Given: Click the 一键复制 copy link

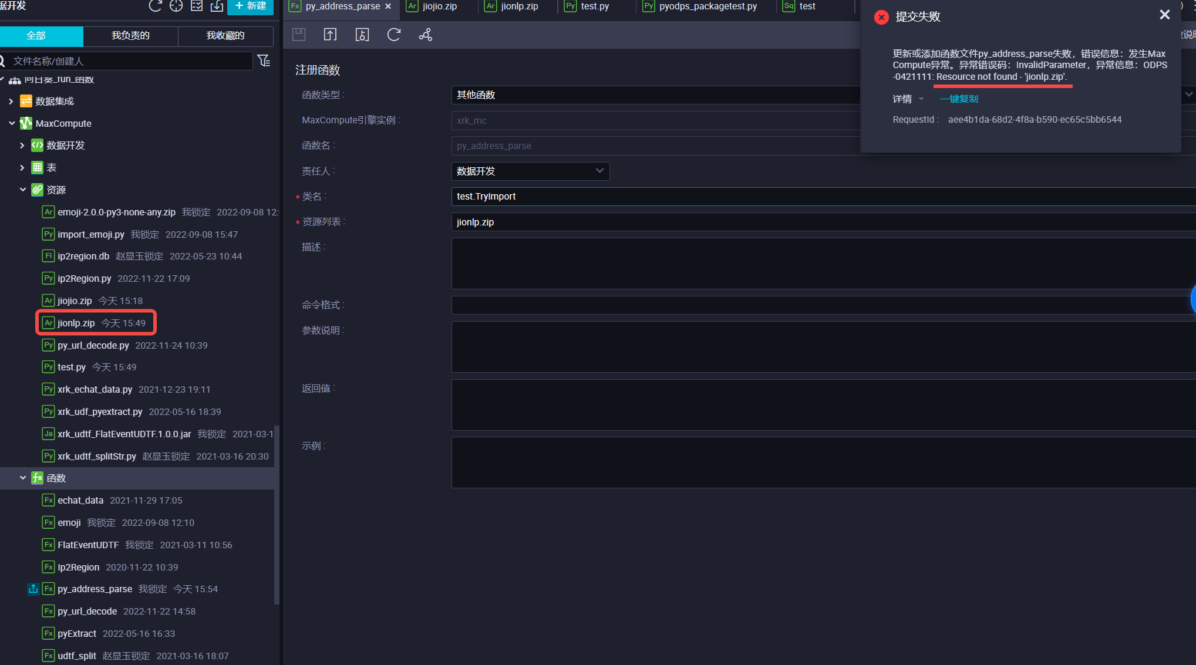Looking at the screenshot, I should click(959, 99).
